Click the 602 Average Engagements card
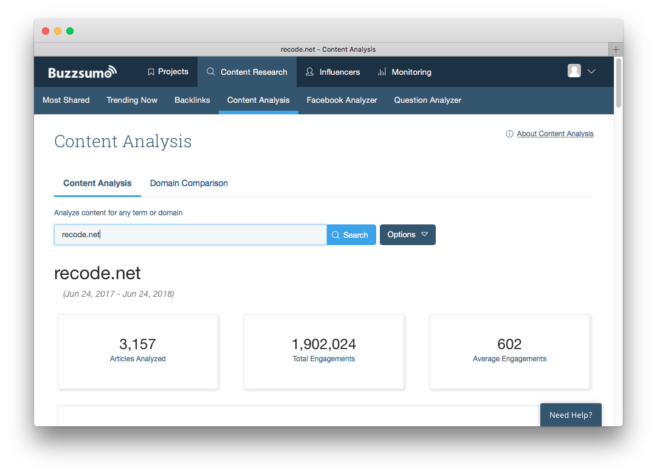The image size is (657, 475). (510, 352)
